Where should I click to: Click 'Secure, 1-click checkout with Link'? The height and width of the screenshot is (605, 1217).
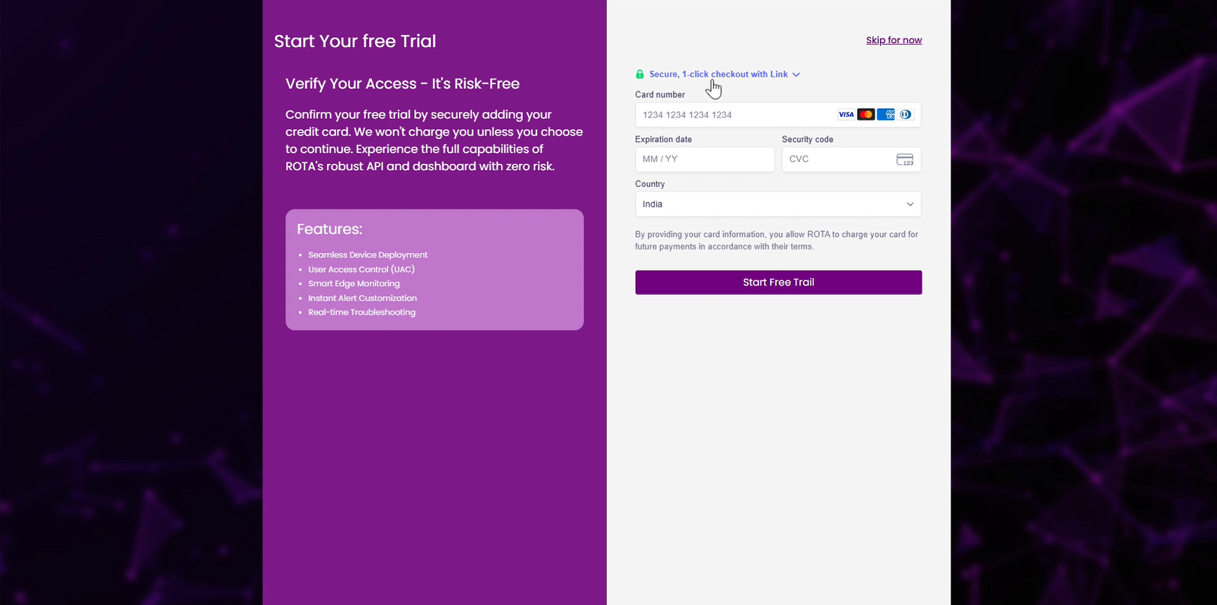718,74
